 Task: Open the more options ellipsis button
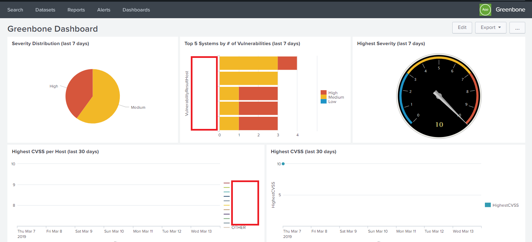coord(517,28)
